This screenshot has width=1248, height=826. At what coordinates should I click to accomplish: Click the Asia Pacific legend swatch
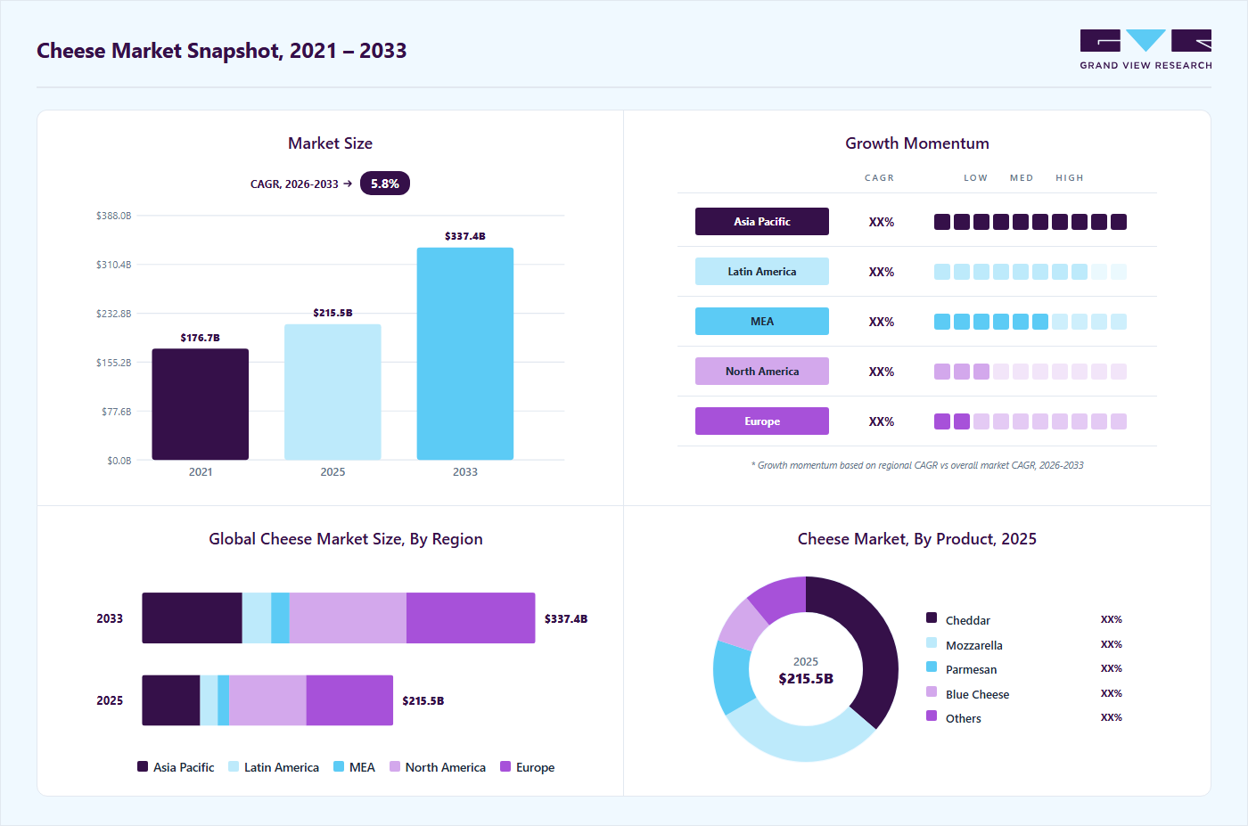point(143,766)
